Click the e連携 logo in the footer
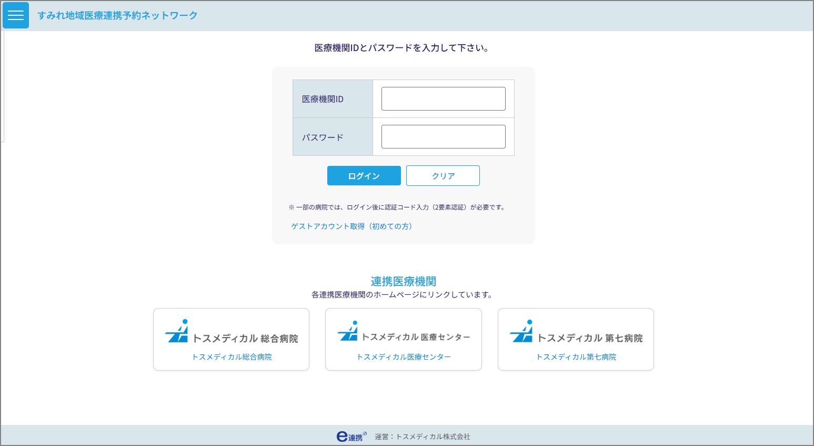 pos(351,437)
